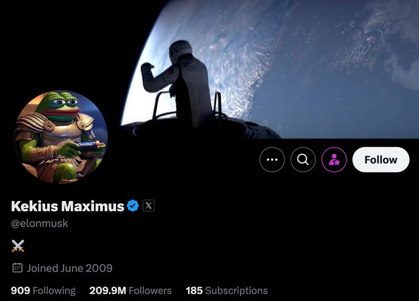Click the Followers label text
Screen dimensions: 419x301
[150, 291]
